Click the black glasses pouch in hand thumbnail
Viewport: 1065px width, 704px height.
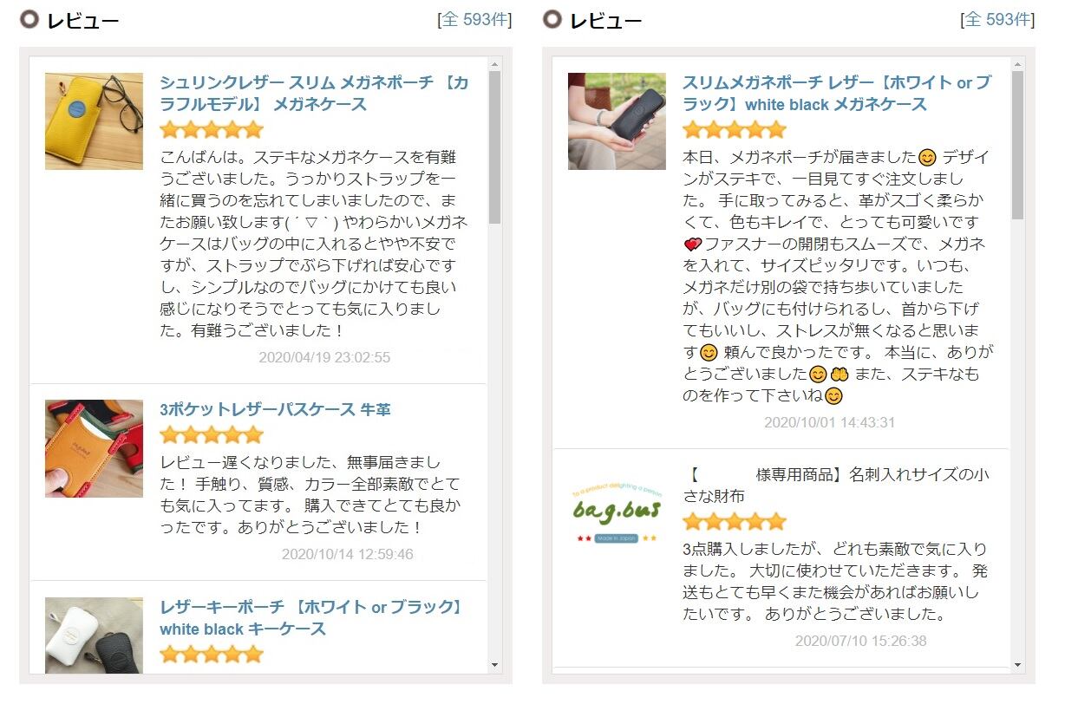(x=617, y=121)
